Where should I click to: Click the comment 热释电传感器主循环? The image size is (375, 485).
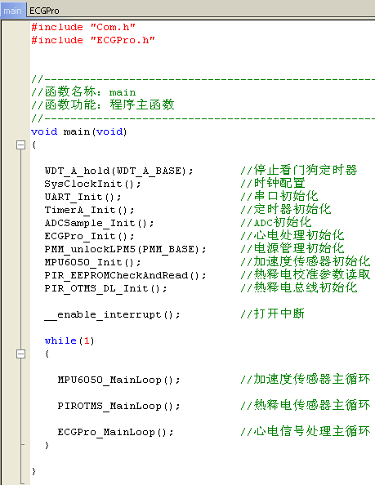point(306,405)
